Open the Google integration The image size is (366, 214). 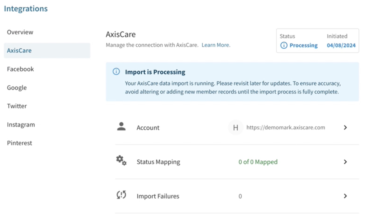17,88
